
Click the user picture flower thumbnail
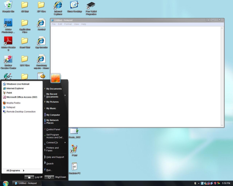(55, 78)
